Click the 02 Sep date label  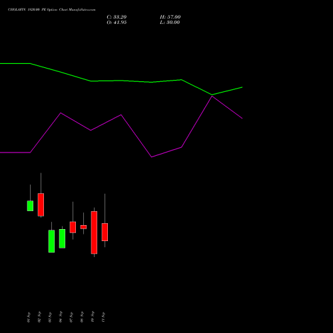click(x=39, y=317)
